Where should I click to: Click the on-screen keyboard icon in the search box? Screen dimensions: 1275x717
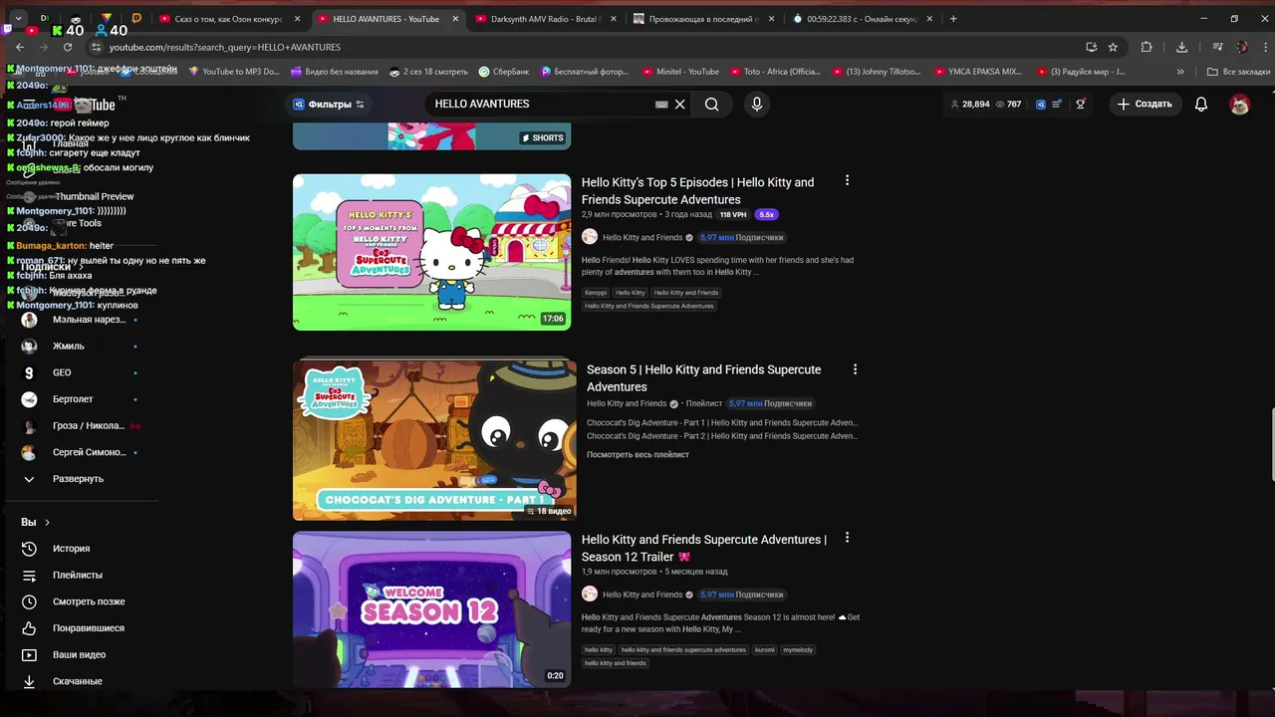(661, 104)
